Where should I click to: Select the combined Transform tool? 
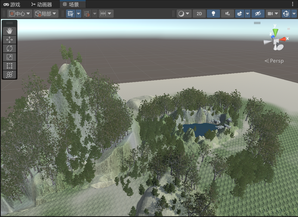coord(10,75)
